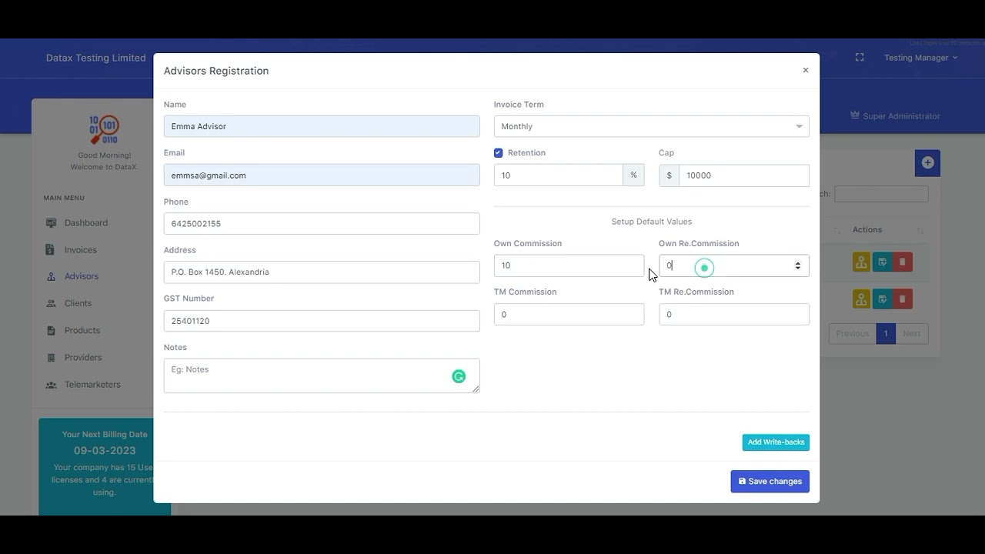Image resolution: width=985 pixels, height=554 pixels.
Task: Open Clients in the main menu
Action: coord(78,303)
